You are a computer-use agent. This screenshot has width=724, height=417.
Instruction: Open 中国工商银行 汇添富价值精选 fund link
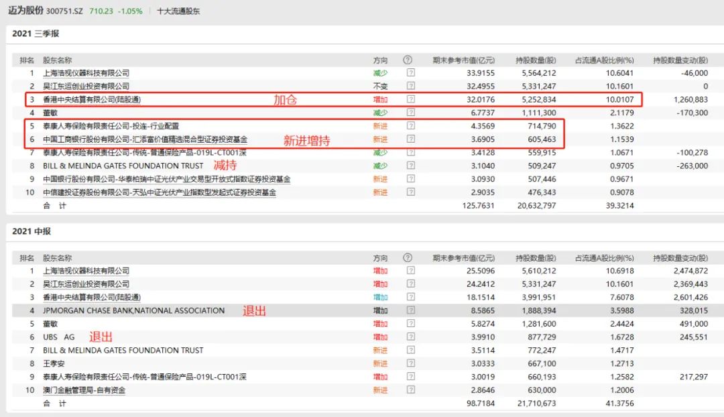pyautogui.click(x=145, y=139)
